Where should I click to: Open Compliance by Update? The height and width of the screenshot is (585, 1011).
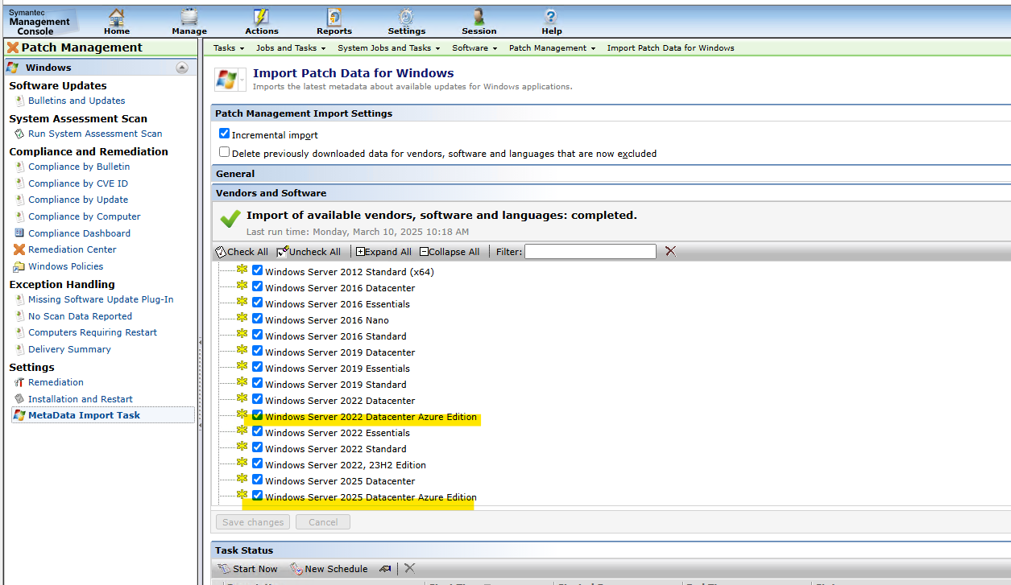tap(78, 200)
